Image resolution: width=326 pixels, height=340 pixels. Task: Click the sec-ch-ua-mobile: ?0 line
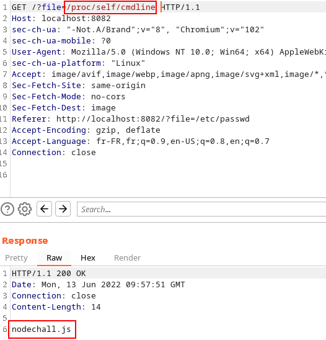point(61,41)
